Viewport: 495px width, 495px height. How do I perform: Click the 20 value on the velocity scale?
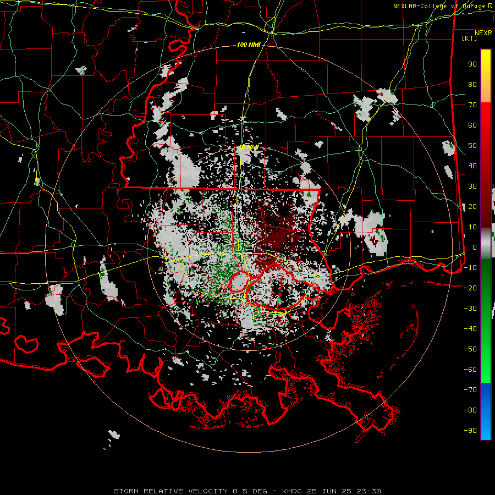[472, 207]
